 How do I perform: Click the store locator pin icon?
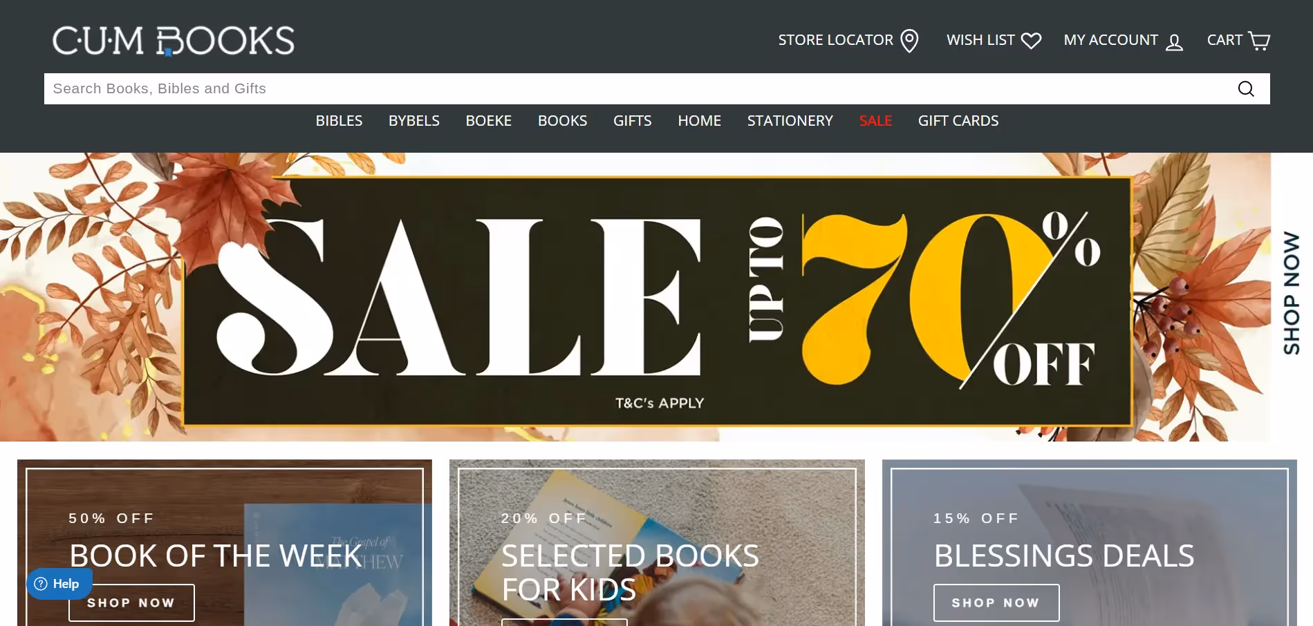pos(910,41)
